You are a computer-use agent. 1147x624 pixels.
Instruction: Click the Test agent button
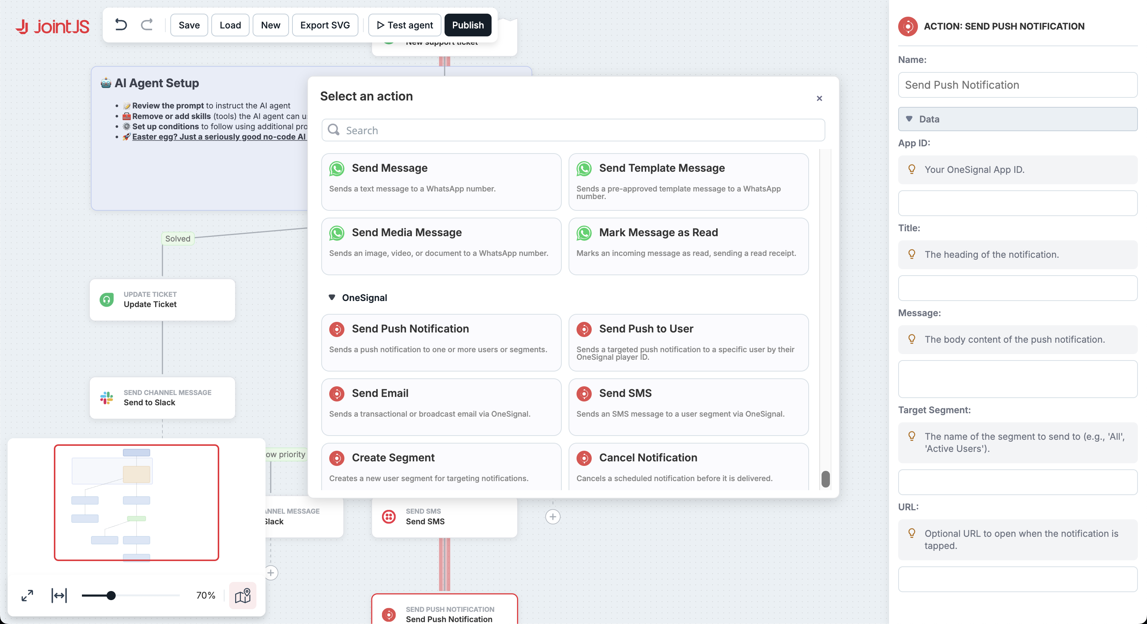[404, 25]
